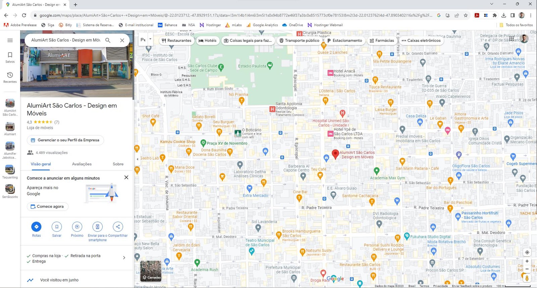
Task: Clear the search with the X icon
Action: (122, 40)
